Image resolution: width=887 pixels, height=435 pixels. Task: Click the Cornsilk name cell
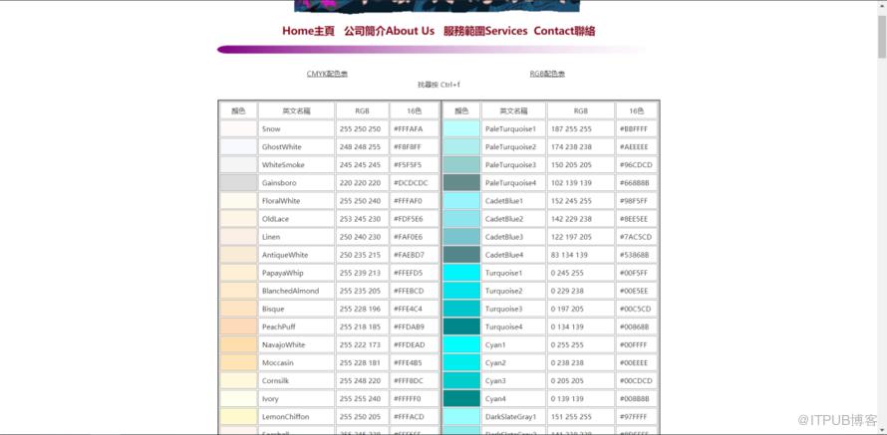point(296,381)
